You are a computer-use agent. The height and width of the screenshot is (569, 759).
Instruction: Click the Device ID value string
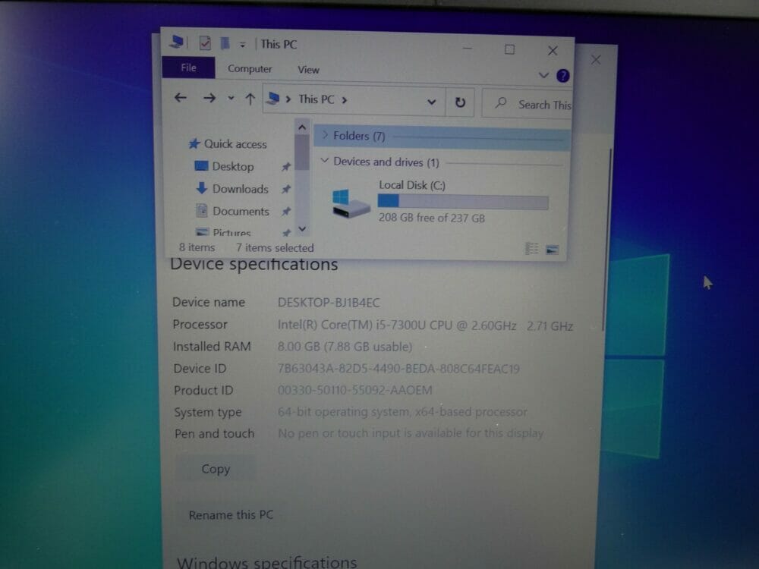pos(398,369)
